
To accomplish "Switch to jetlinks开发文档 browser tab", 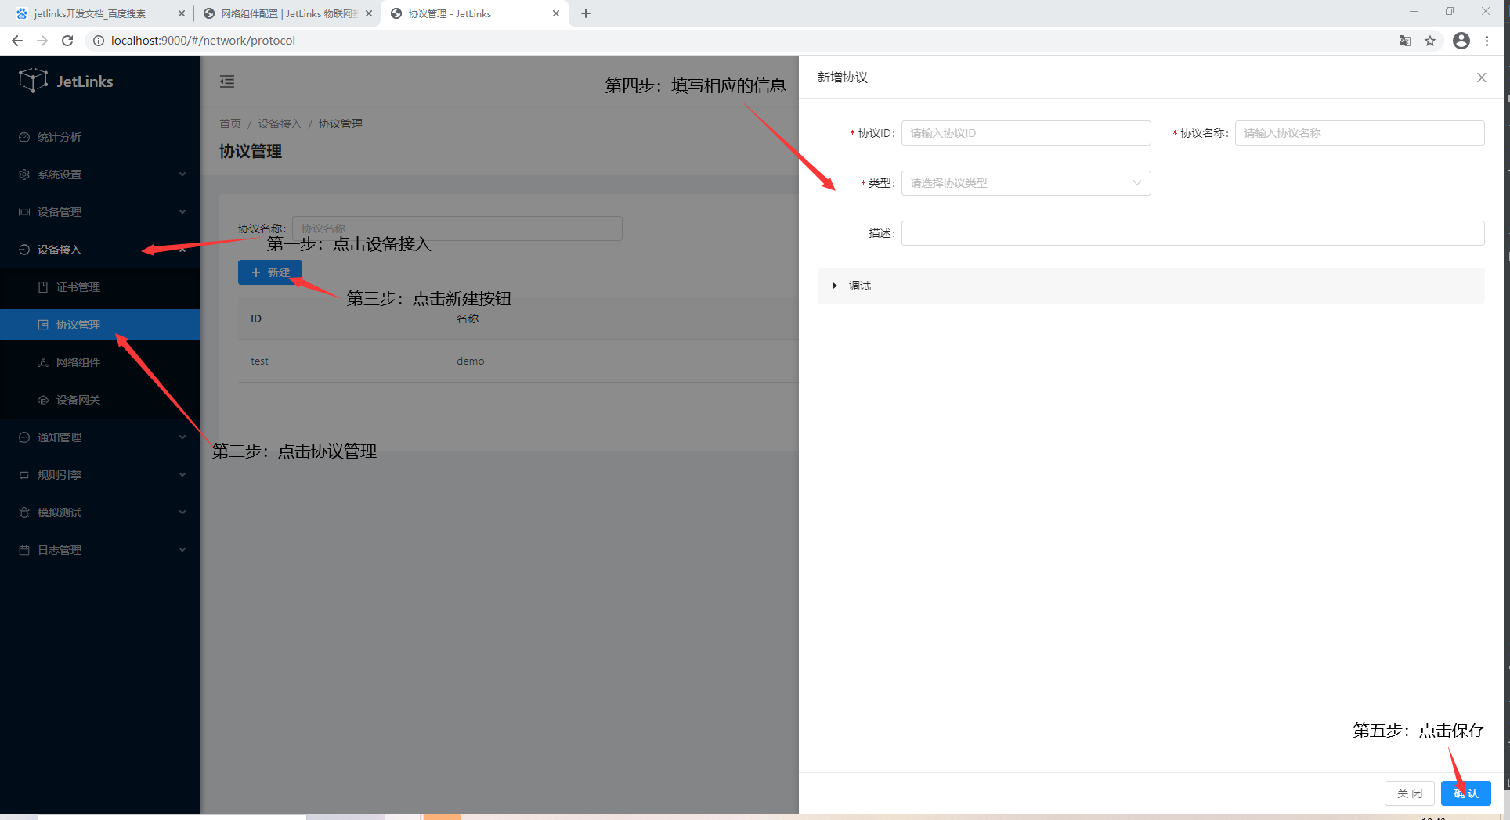I will pyautogui.click(x=94, y=13).
